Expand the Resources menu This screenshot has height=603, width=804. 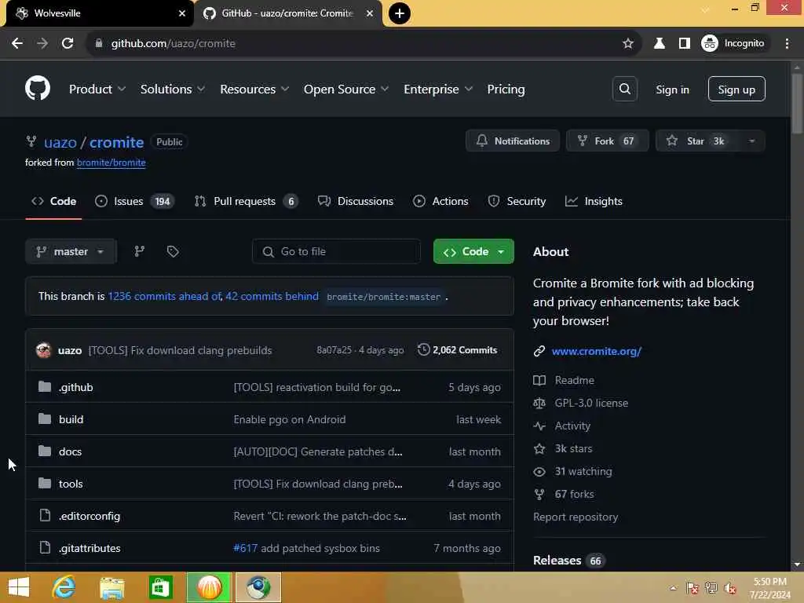coord(254,90)
